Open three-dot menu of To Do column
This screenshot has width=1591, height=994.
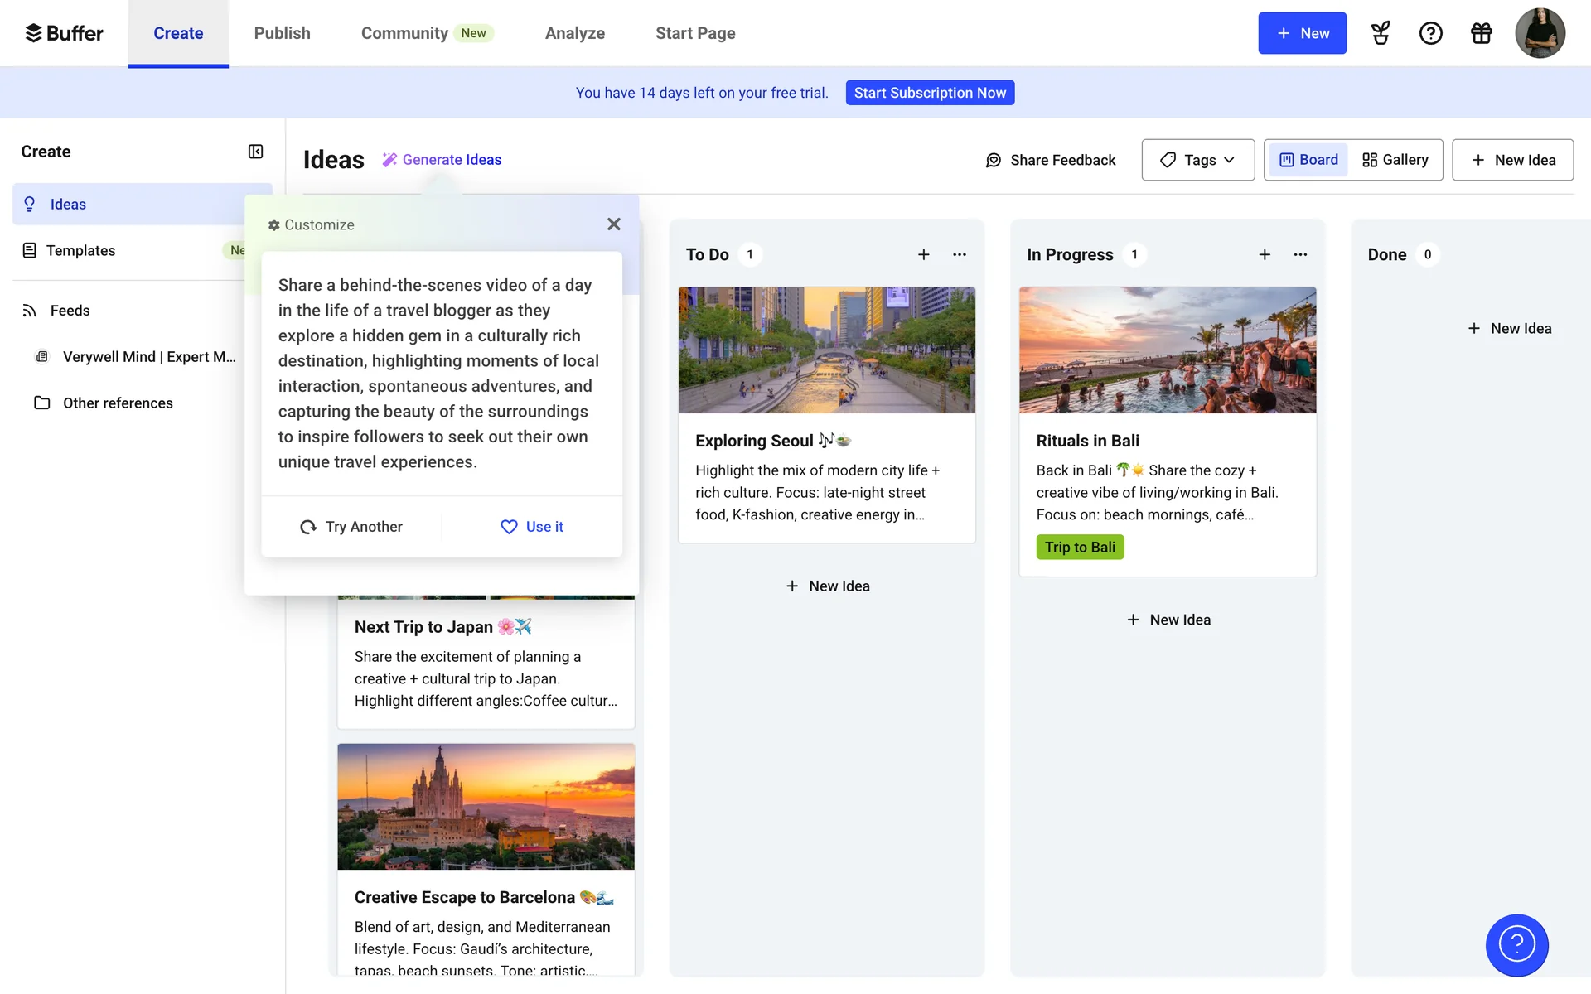click(959, 254)
